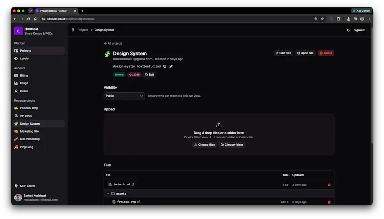This screenshot has width=384, height=219.
Task: Edit subdomain with pencil icon
Action: click(x=171, y=66)
